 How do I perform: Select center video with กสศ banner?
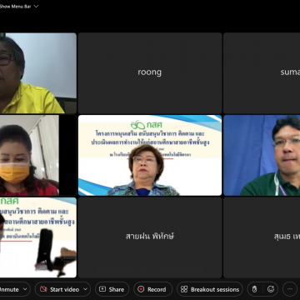tap(150, 155)
